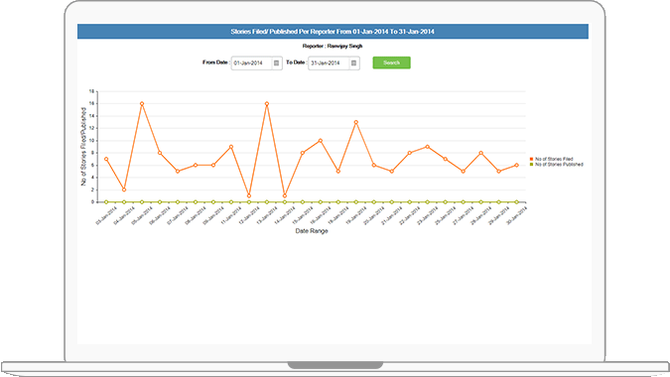670x377 pixels.
Task: Select the orange data point for 30-Jan-2014
Action: point(516,166)
